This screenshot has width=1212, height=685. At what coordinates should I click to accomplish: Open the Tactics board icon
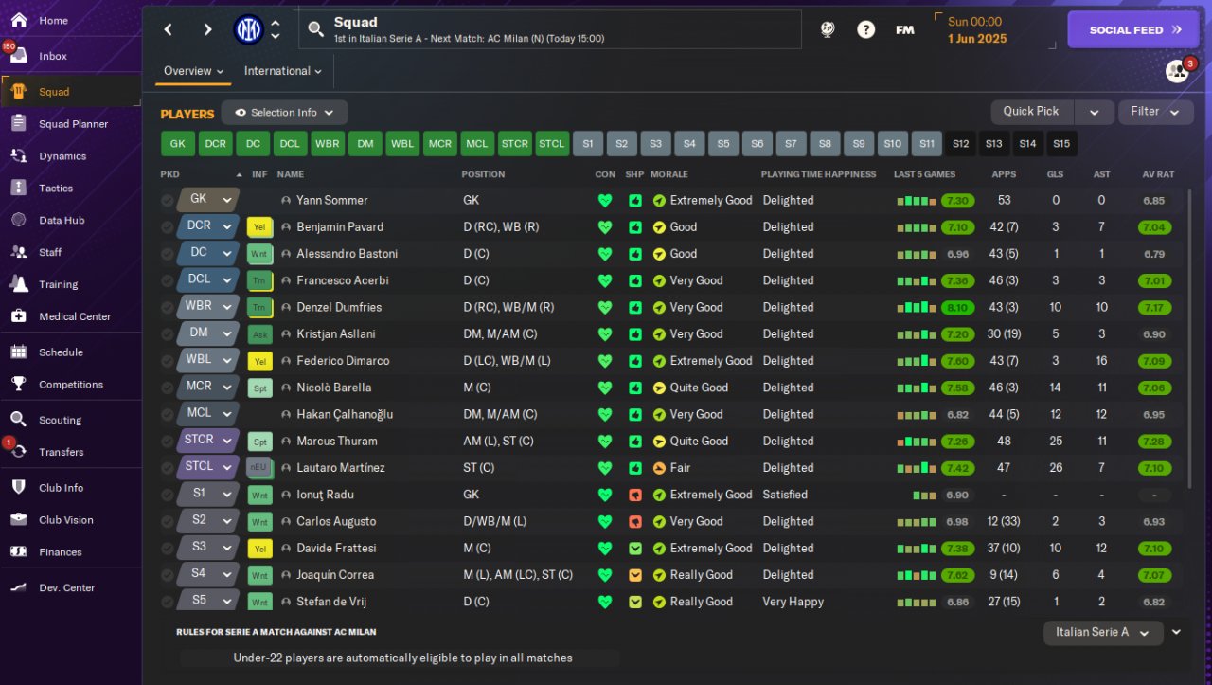[19, 188]
